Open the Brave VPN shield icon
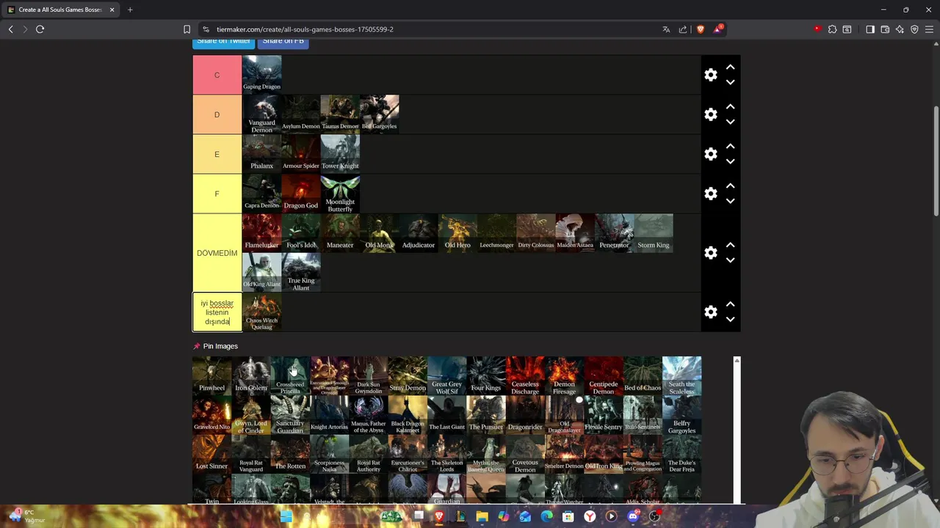The width and height of the screenshot is (940, 528). (x=914, y=29)
